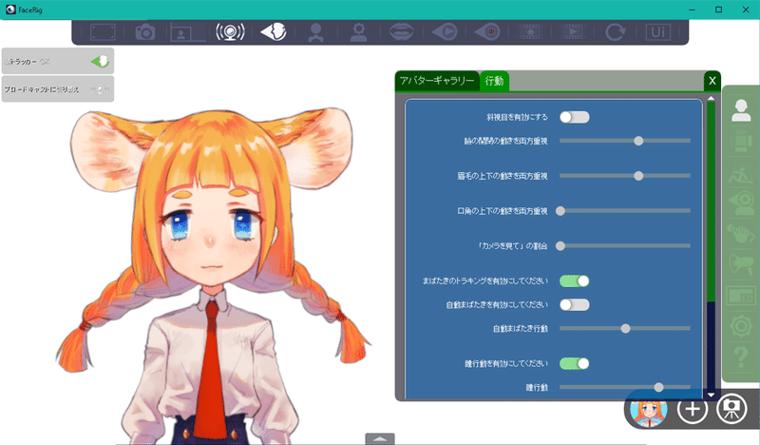Viewport: 760px width, 445px height.
Task: Open the tracking camera icon in right sidebar
Action: [x=741, y=203]
